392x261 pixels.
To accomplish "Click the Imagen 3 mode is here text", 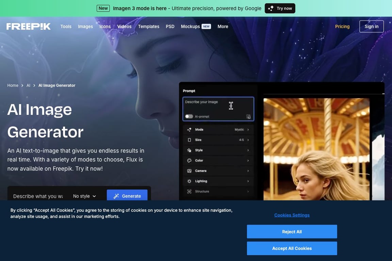I will pyautogui.click(x=140, y=8).
